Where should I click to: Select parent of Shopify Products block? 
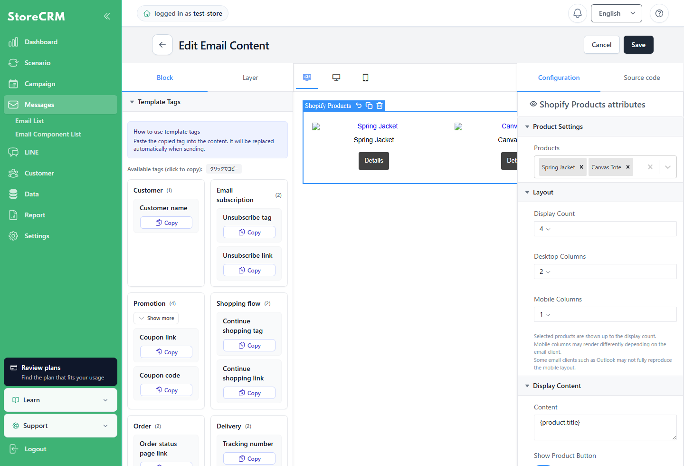coord(359,106)
